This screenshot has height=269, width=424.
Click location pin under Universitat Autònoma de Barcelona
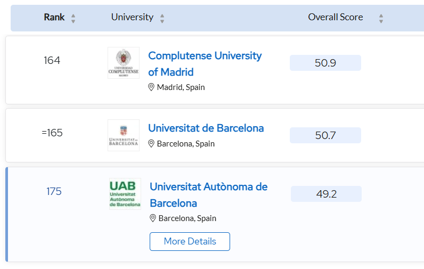click(153, 218)
